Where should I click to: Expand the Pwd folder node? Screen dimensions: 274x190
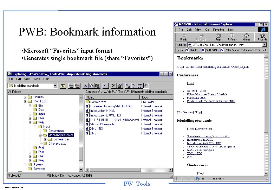coord(30,148)
